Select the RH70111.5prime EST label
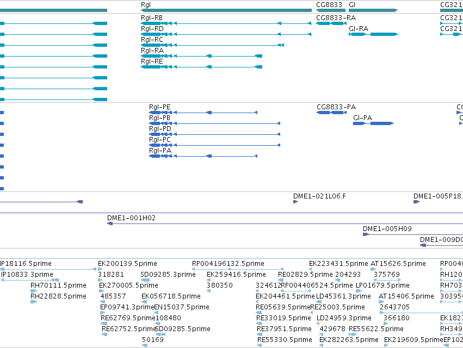 click(58, 285)
